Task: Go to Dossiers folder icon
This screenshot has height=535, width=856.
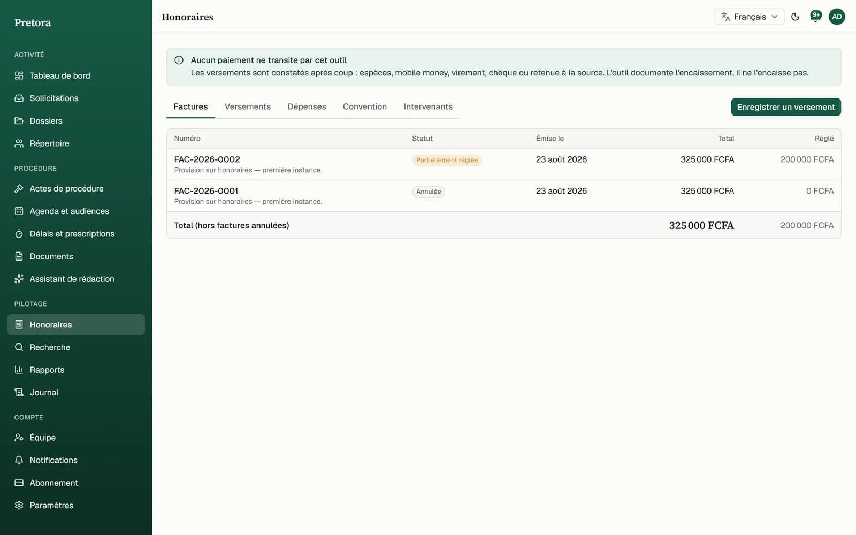Action: 19,121
